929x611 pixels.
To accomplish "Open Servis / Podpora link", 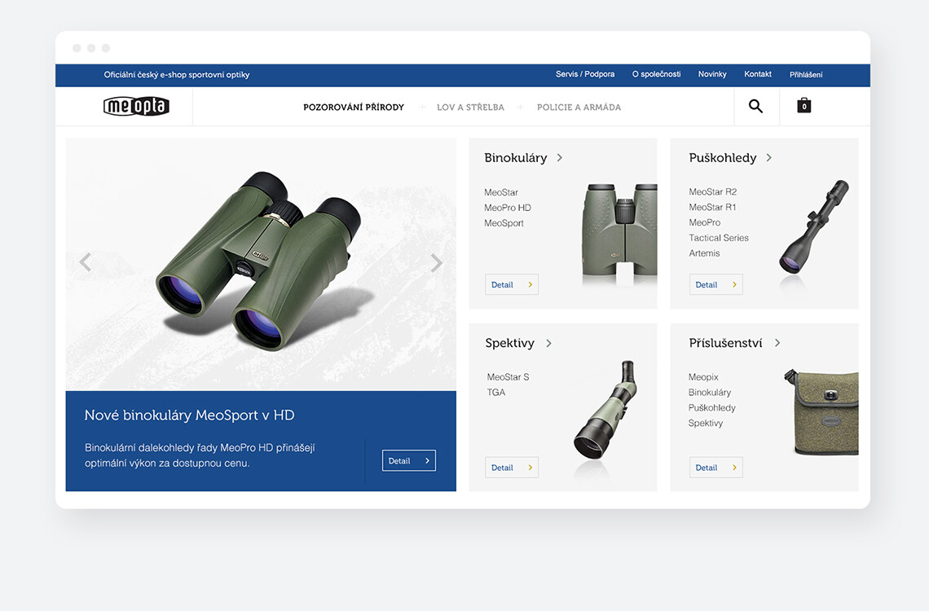I will [585, 75].
